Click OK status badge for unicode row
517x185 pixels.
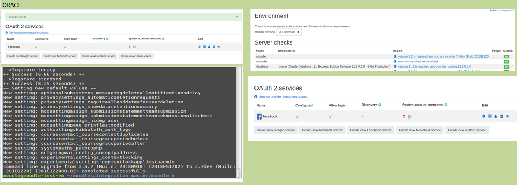point(506,62)
